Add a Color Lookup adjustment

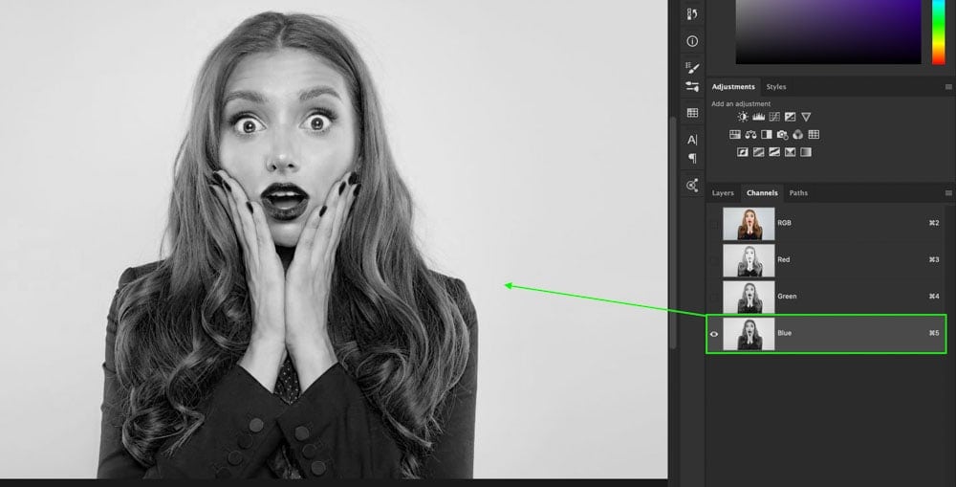pos(814,134)
